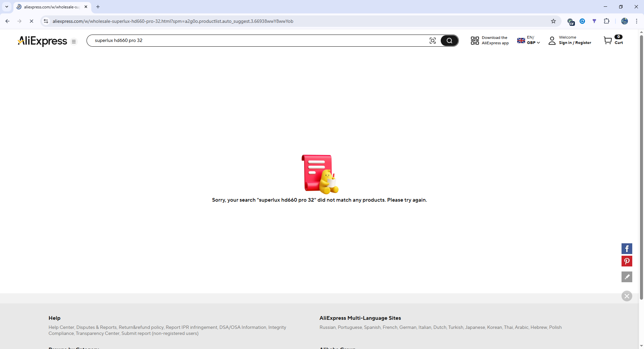Switch to the Thai language site

508,327
